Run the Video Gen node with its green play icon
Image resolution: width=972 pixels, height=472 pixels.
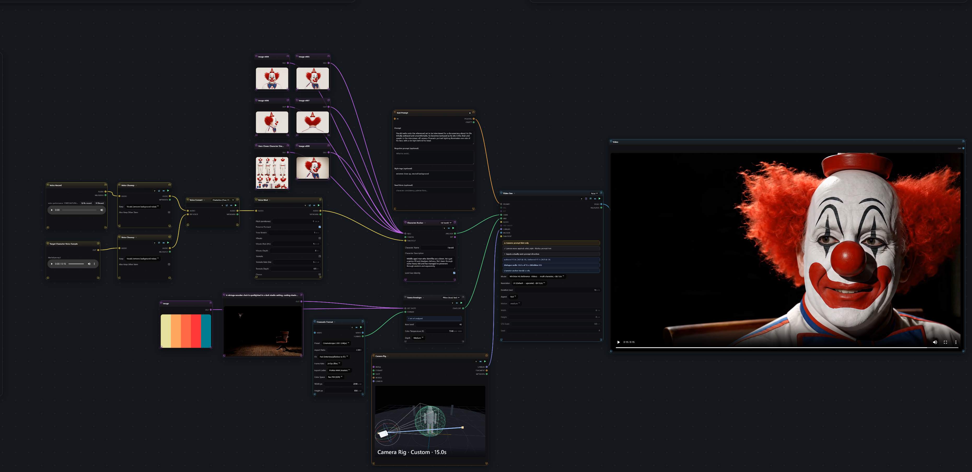coord(599,199)
